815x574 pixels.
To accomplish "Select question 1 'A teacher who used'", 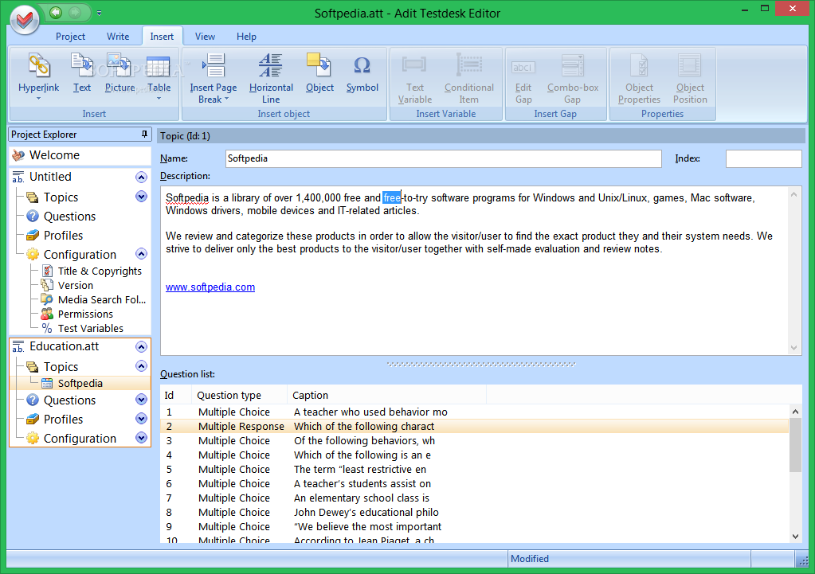I will point(475,412).
